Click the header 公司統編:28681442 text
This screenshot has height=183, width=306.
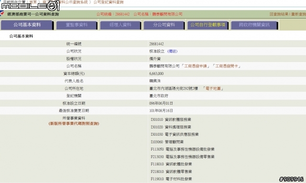click(x=113, y=14)
